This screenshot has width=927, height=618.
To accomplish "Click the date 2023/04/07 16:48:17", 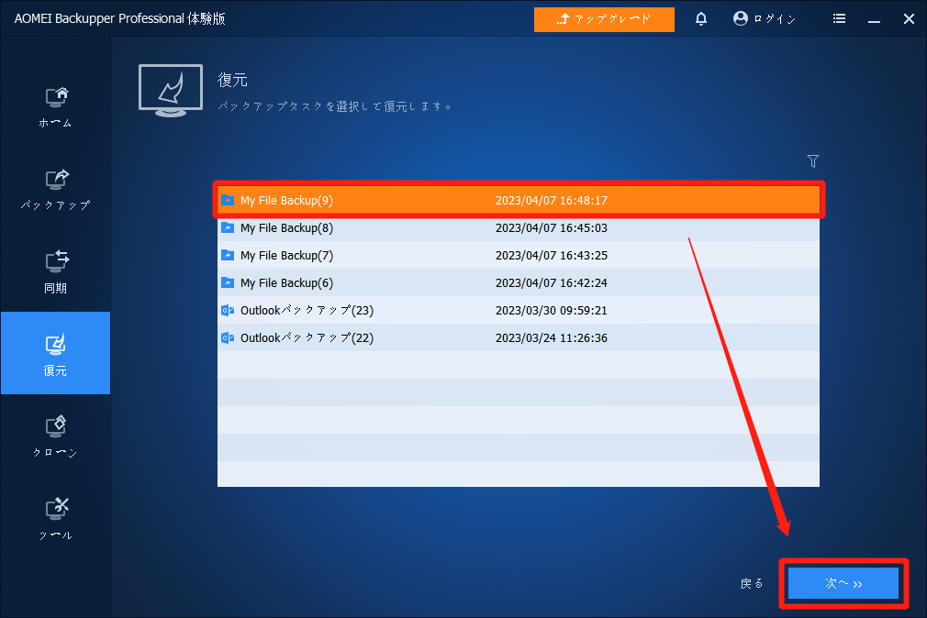I will (551, 200).
